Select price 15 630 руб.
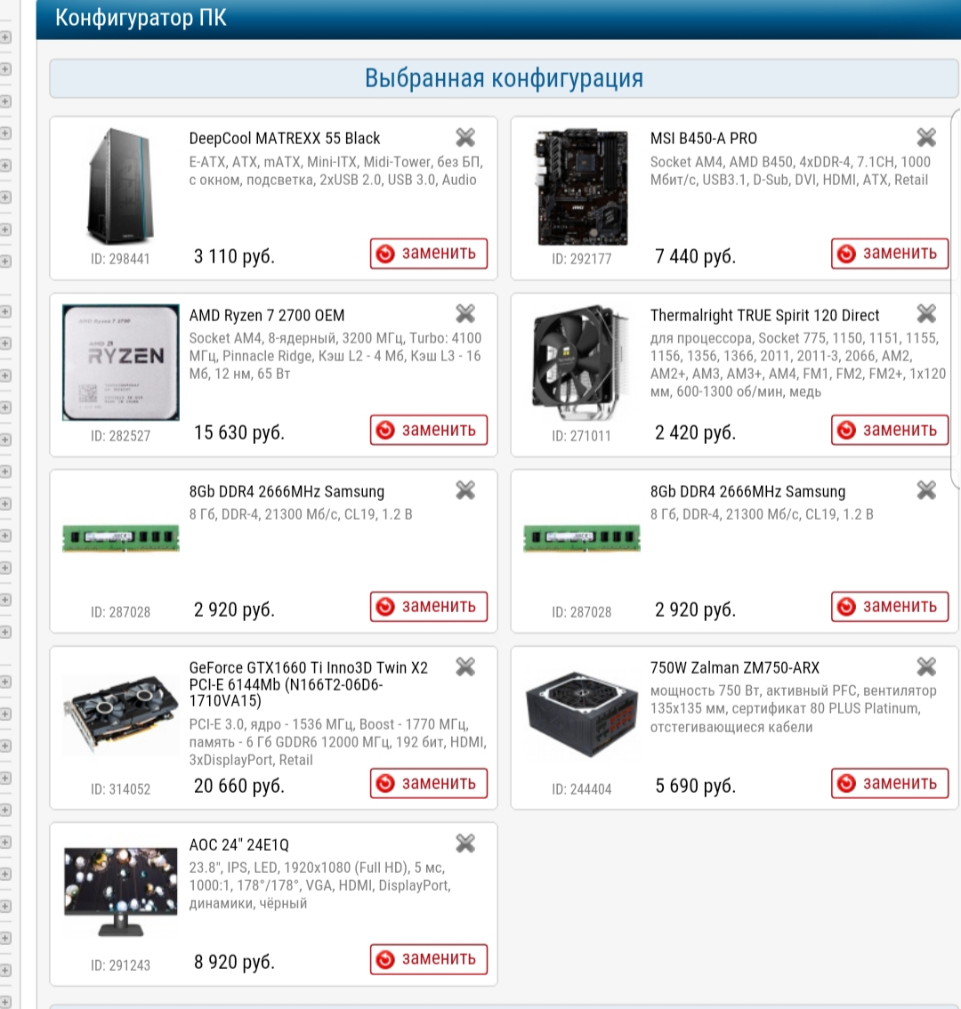The image size is (961, 1009). point(238,432)
